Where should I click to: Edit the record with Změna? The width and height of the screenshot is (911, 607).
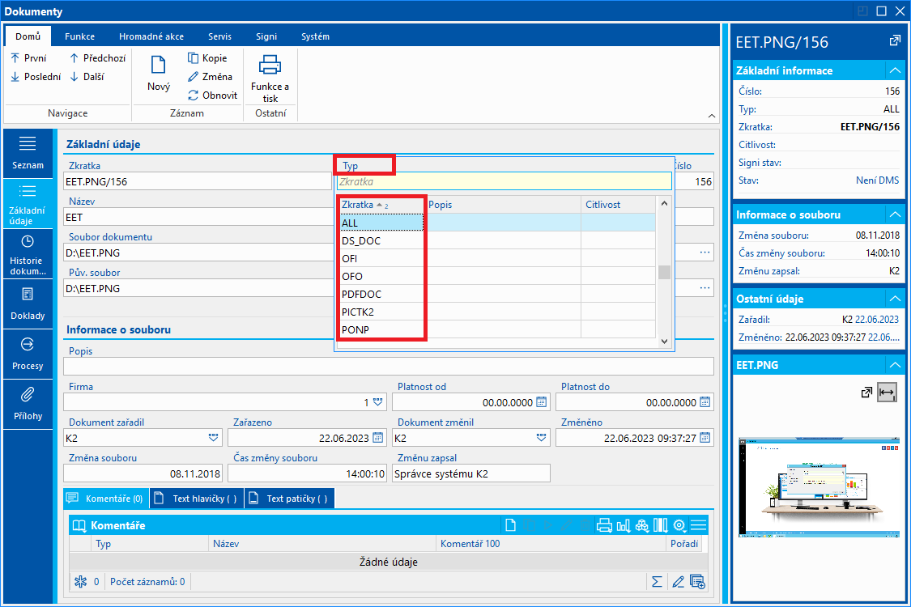(x=211, y=77)
